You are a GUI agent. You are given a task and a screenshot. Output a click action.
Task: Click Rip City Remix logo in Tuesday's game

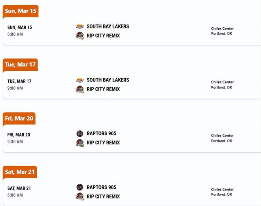[80, 89]
